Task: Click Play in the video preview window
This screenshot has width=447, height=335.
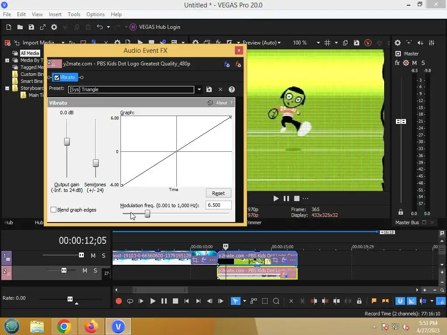Action: (276, 198)
